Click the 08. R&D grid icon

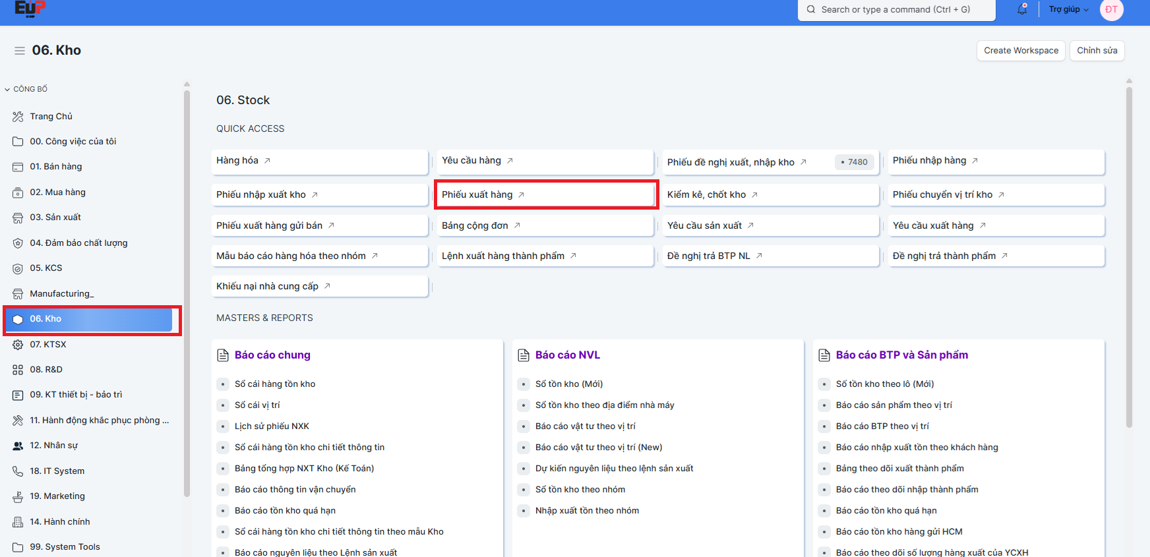(18, 370)
